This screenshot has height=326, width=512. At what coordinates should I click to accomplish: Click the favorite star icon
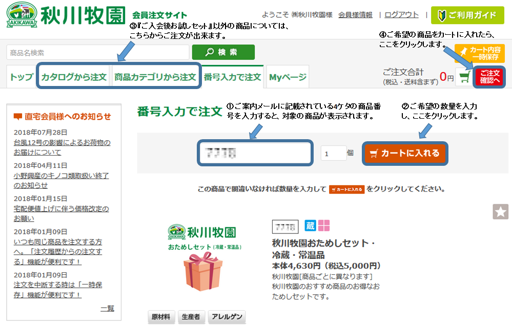click(x=500, y=212)
